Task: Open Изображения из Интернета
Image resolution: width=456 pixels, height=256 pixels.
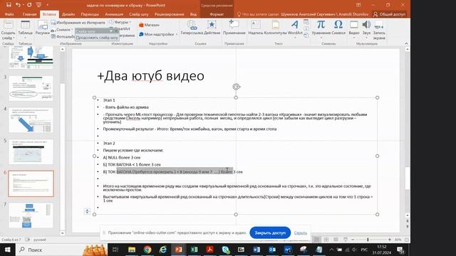Action: (78, 22)
